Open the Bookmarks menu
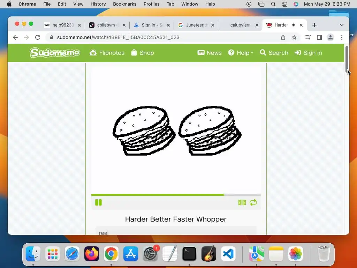Viewport: 357px width, 268px height. coord(124,4)
